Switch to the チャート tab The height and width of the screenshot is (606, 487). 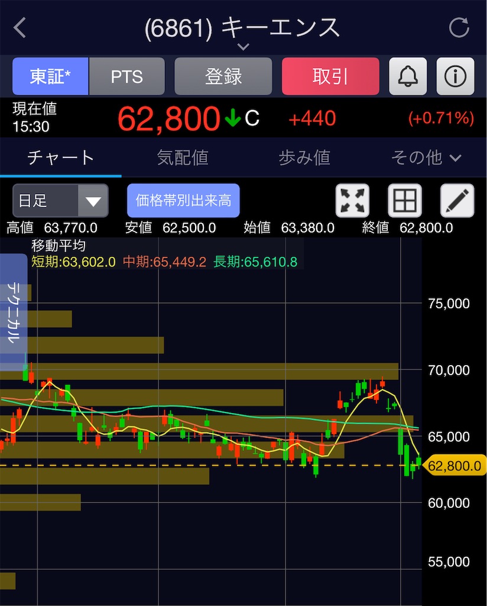click(61, 157)
